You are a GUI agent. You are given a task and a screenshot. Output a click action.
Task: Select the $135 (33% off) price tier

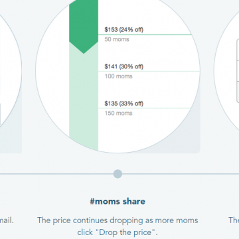(124, 104)
